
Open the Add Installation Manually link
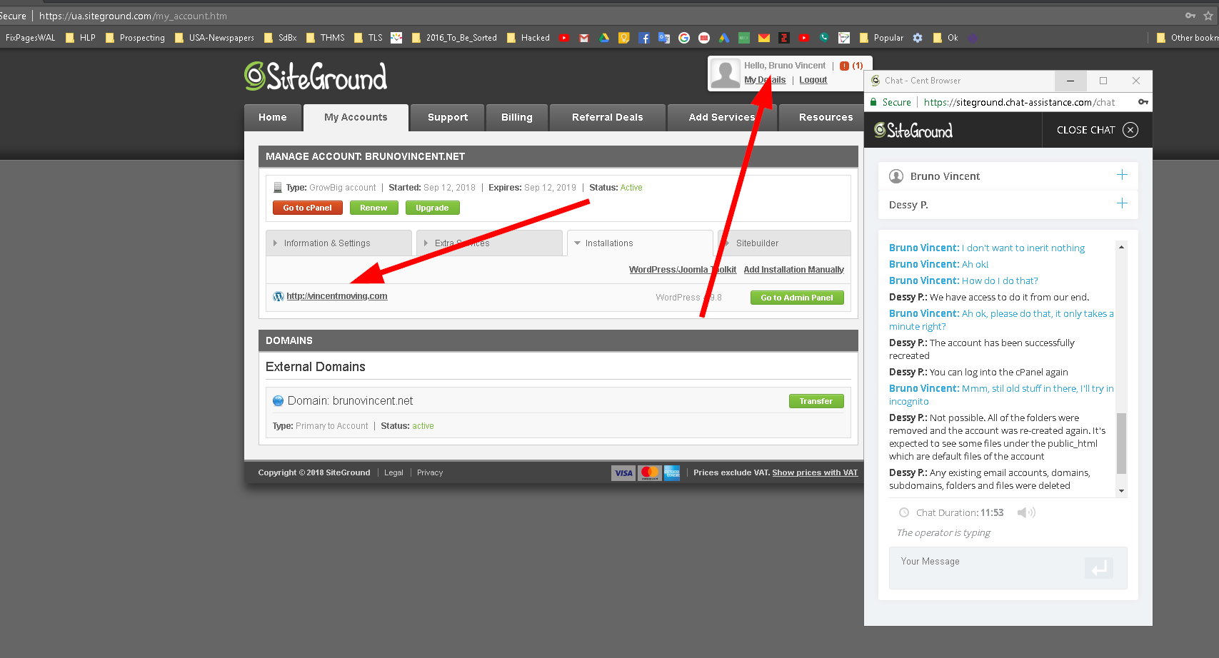794,270
